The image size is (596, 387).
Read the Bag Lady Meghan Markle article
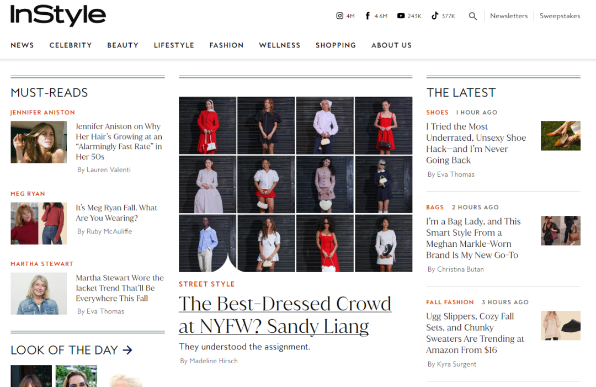(473, 238)
